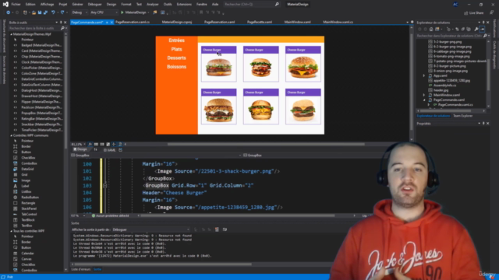Open the Any CPU platform dropdown
The image size is (499, 280).
tap(104, 12)
